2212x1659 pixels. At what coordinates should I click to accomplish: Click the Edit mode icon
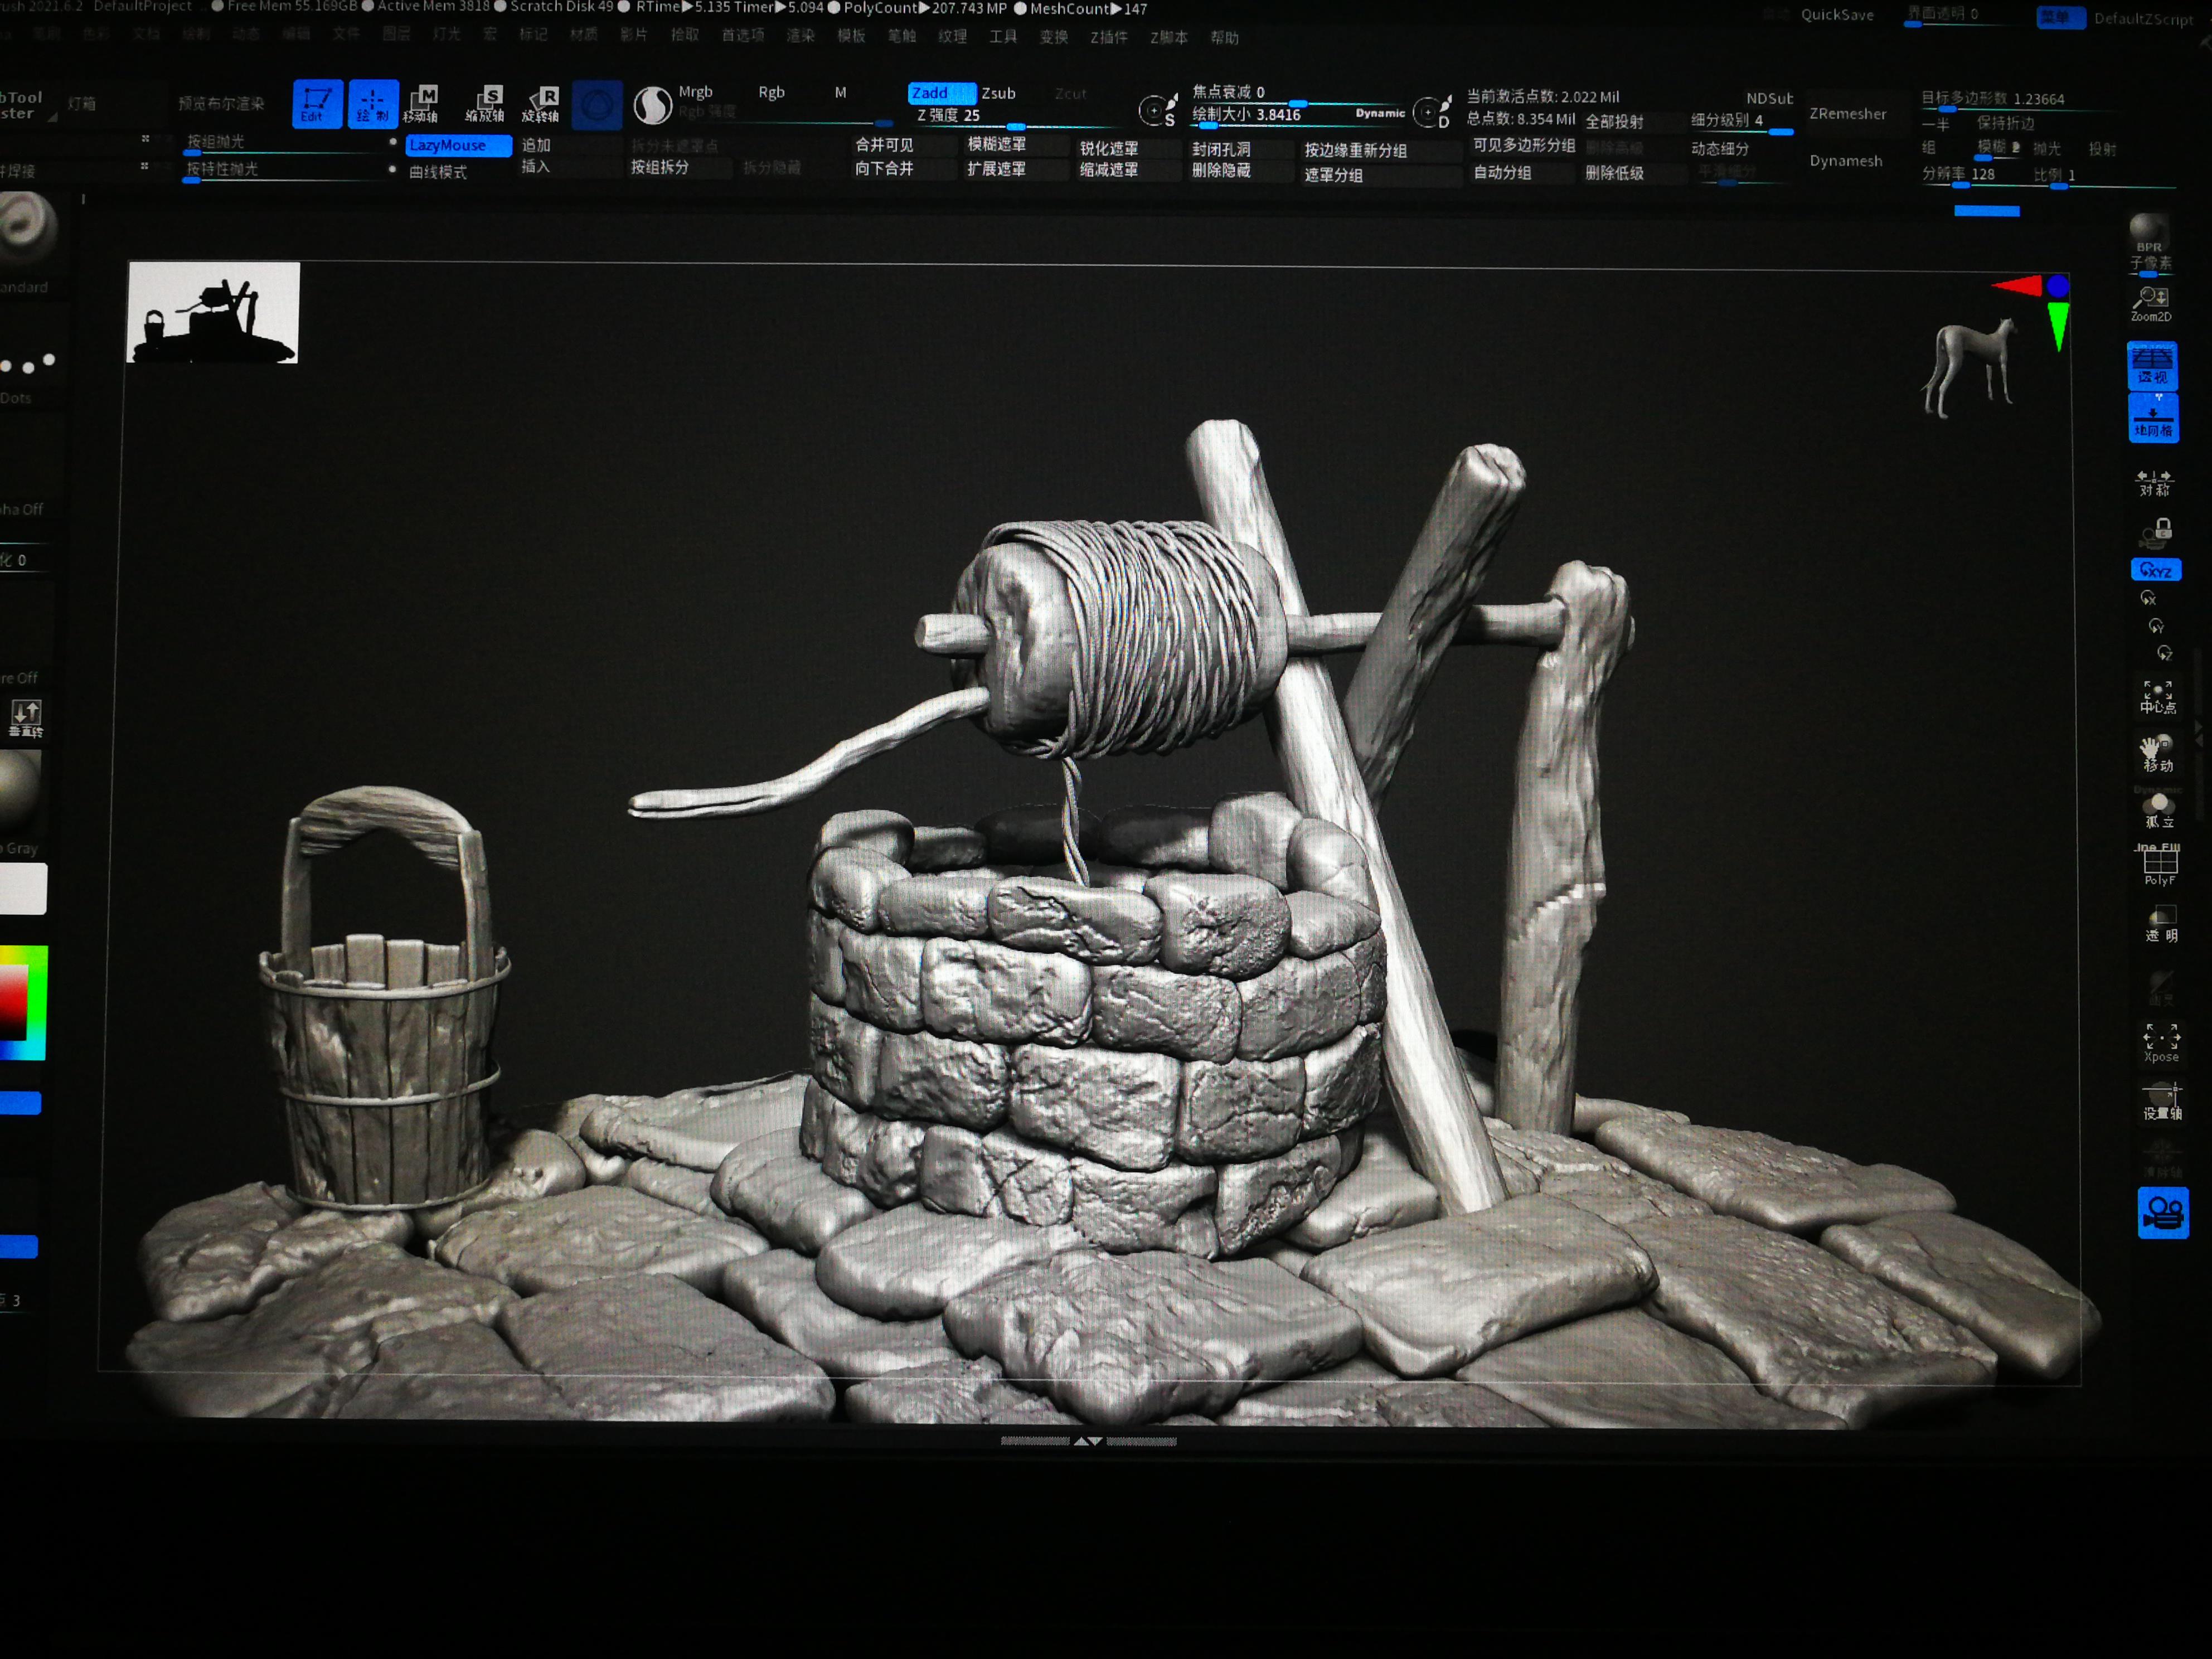pos(317,103)
